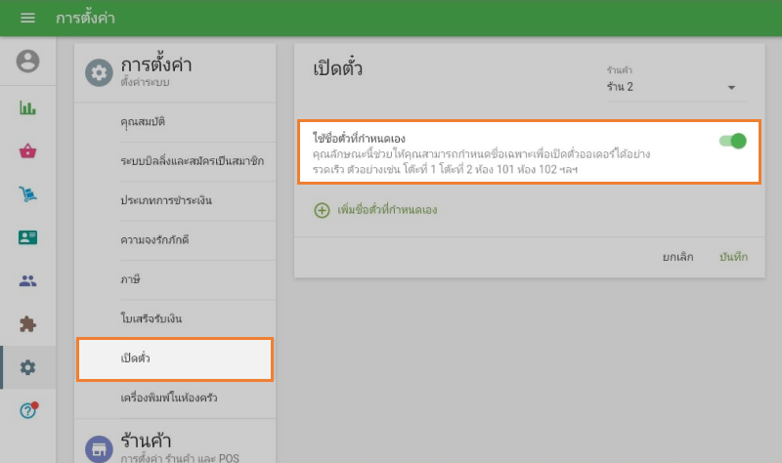The width and height of the screenshot is (782, 463).
Task: Click the ยกเลิก cancel button
Action: [677, 257]
